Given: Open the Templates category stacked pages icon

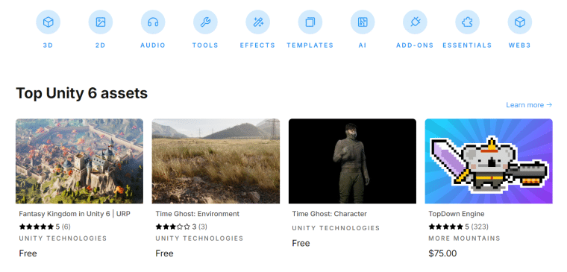Looking at the screenshot, I should [310, 22].
